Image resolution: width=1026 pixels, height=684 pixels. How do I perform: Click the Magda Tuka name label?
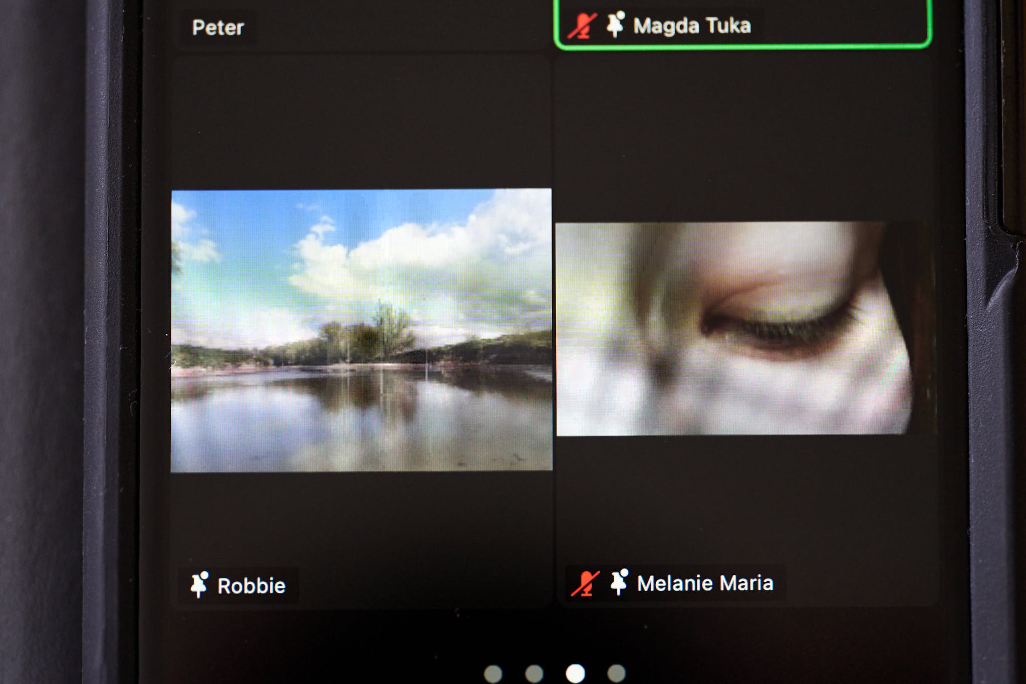(692, 26)
